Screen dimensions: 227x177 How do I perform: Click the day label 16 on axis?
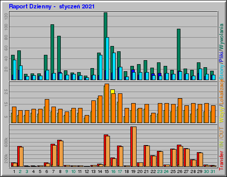click(x=113, y=172)
